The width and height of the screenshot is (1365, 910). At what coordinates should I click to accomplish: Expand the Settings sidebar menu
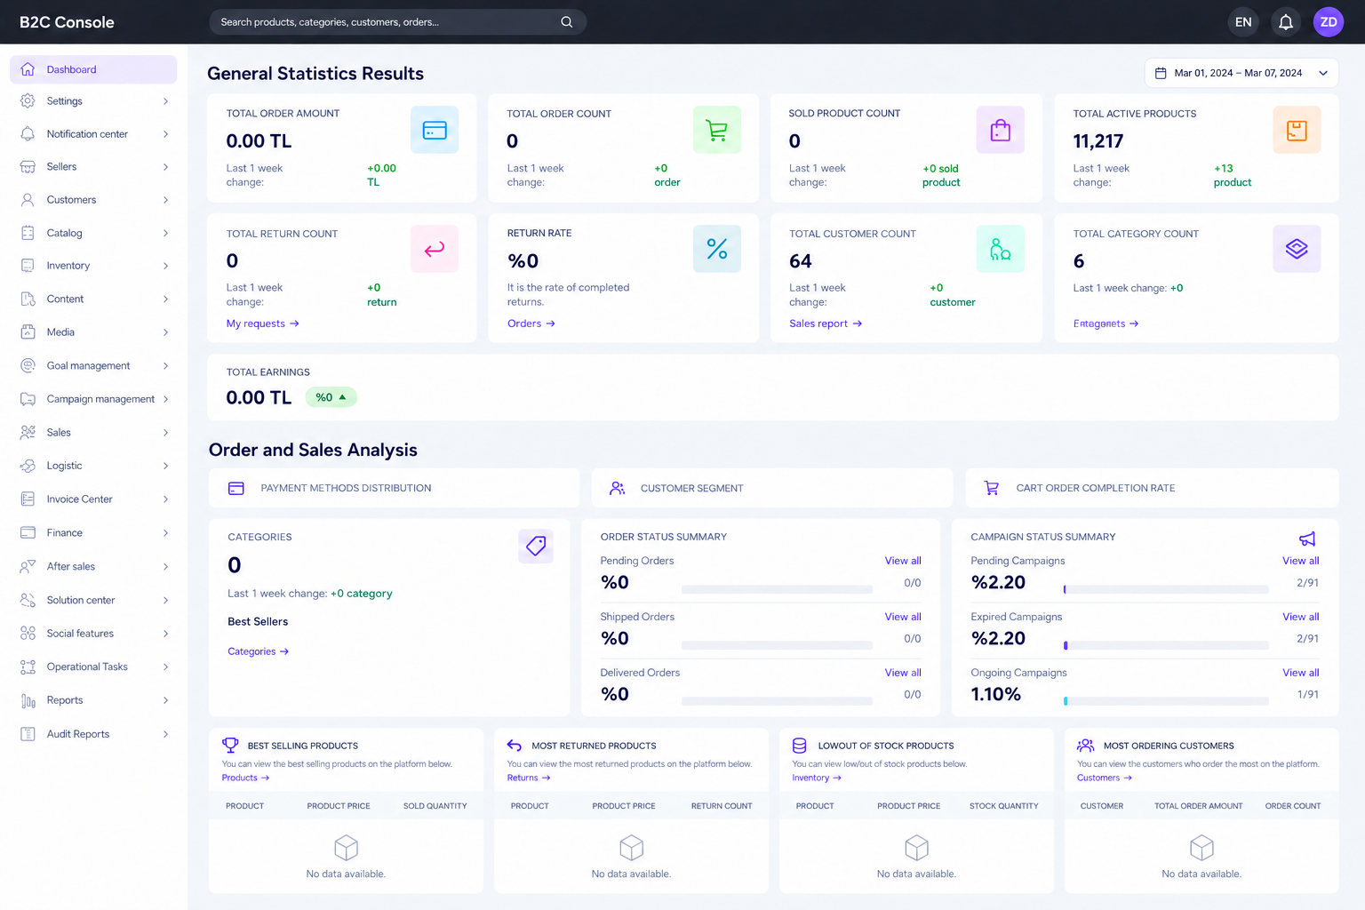coord(93,101)
